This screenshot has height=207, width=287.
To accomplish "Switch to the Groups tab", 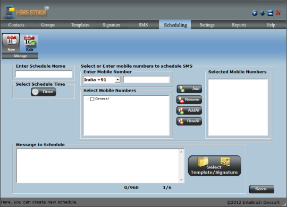I will 48,25.
